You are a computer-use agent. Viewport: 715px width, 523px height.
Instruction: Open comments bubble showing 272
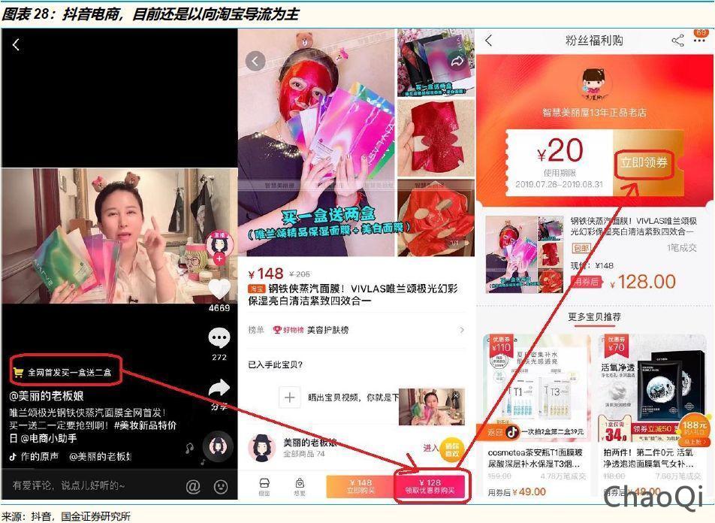pyautogui.click(x=219, y=338)
